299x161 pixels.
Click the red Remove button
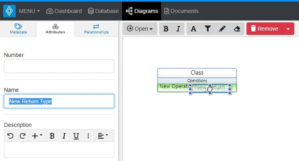click(264, 29)
